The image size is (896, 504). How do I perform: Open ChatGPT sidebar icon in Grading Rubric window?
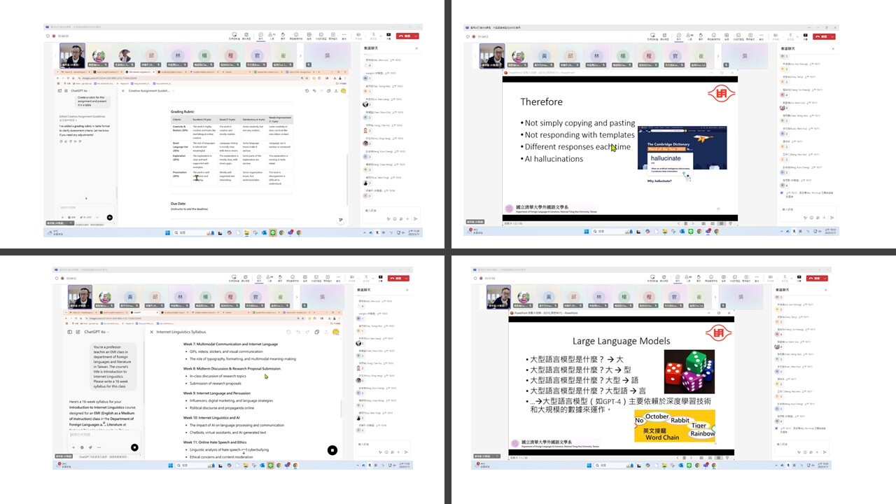pos(60,90)
